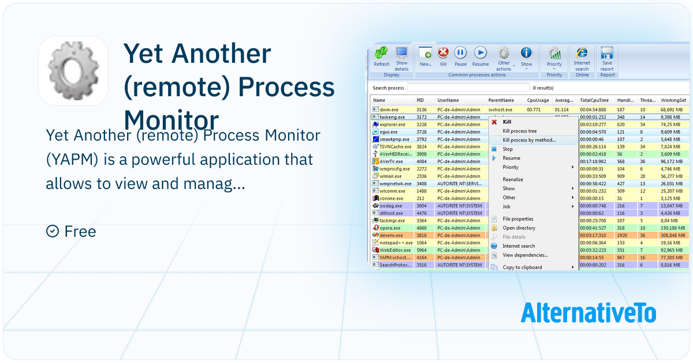Image resolution: width=693 pixels, height=363 pixels.
Task: Expand Priority submenu in context menu
Action: click(x=534, y=167)
